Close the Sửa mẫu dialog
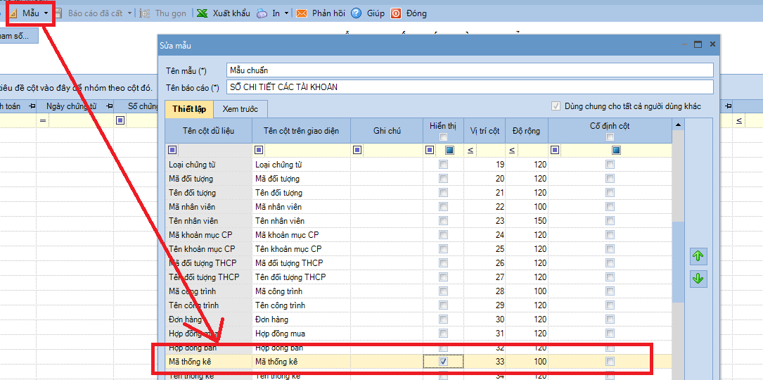The width and height of the screenshot is (763, 380). point(712,44)
